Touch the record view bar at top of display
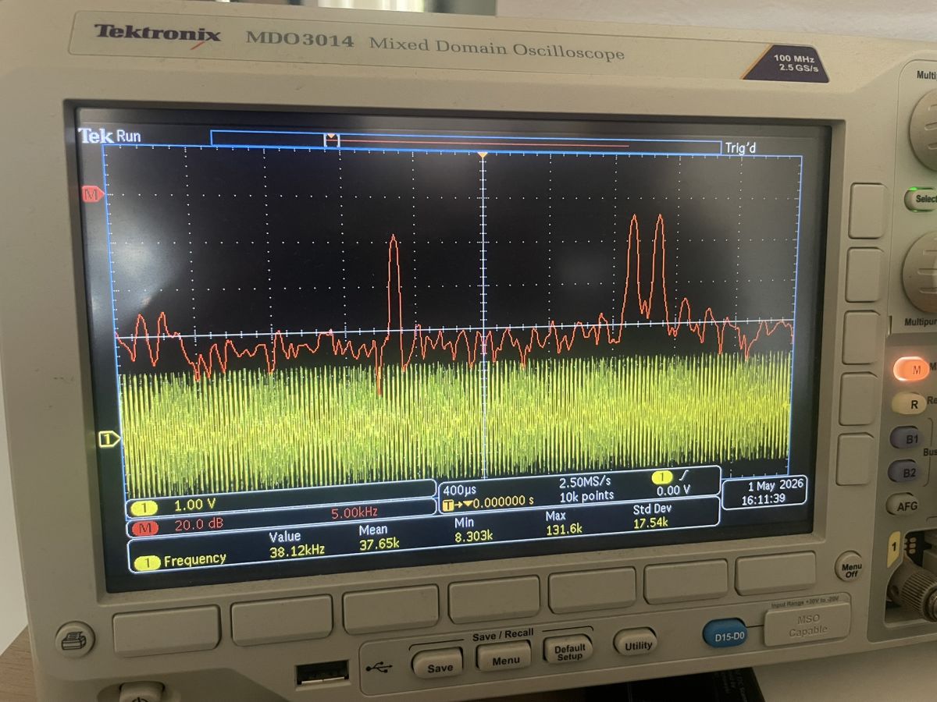The height and width of the screenshot is (702, 937). tap(465, 142)
